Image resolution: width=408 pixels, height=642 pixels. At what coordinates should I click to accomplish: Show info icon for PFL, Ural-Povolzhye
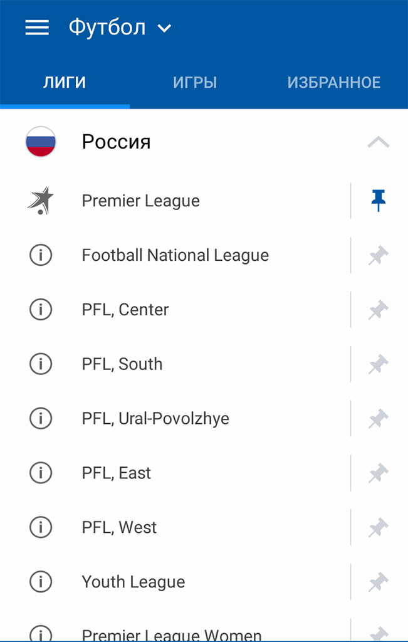(41, 419)
